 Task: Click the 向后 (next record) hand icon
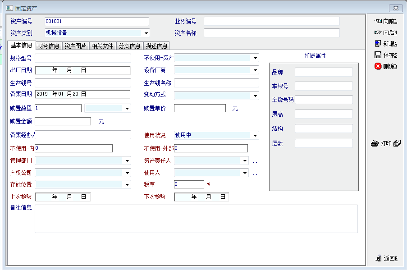pyautogui.click(x=378, y=32)
